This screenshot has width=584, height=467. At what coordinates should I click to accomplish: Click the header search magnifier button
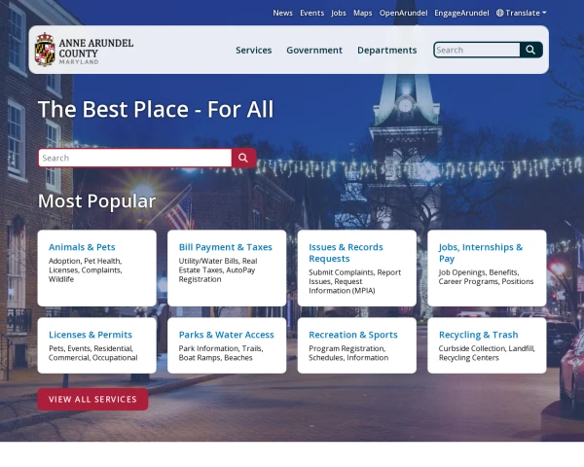[530, 50]
